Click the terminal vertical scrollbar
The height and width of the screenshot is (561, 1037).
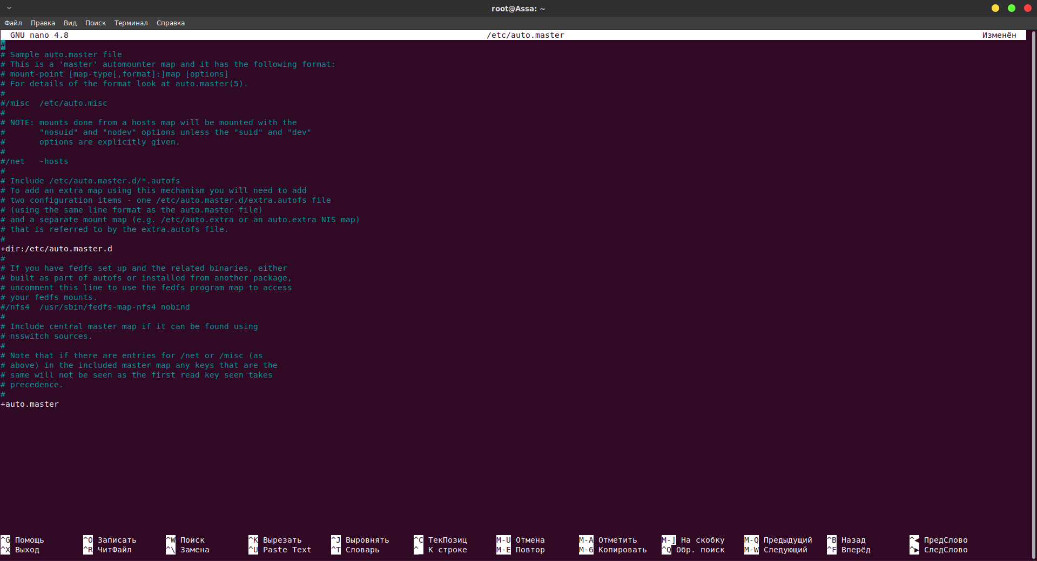(1034, 294)
